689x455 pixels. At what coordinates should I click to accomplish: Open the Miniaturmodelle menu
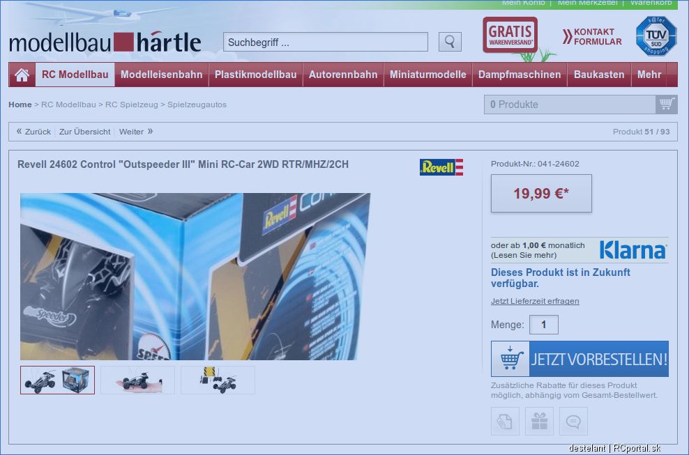coord(428,75)
